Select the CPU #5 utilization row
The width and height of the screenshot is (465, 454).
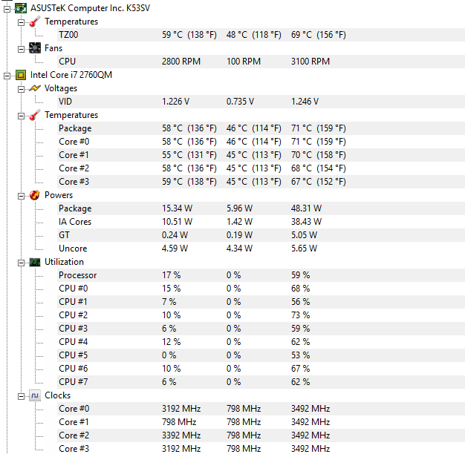(261, 355)
